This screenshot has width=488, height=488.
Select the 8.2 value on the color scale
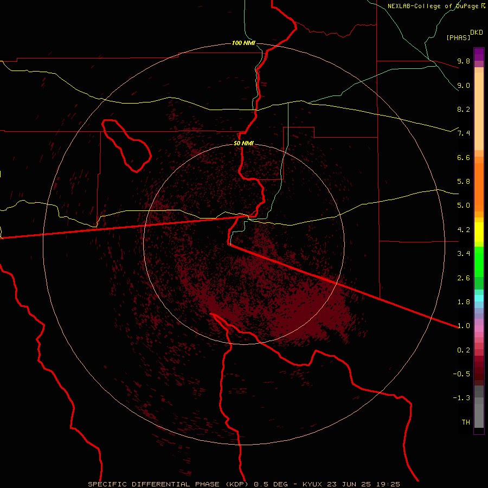point(464,109)
